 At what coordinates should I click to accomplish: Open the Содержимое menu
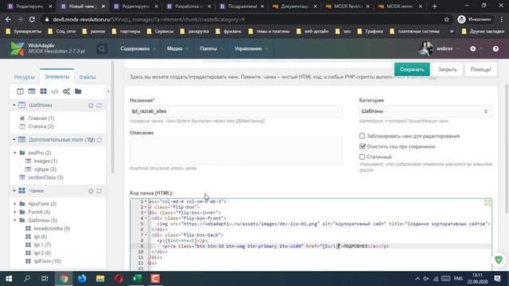pos(138,48)
